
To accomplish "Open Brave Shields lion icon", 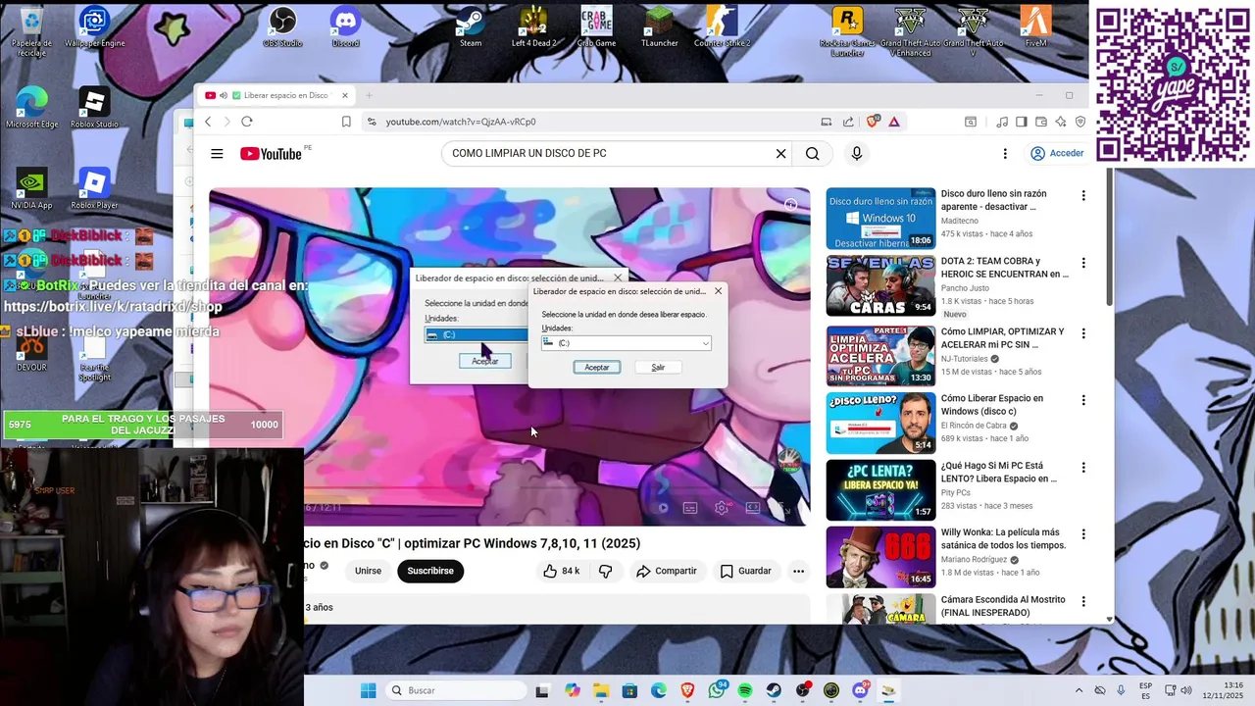I will (873, 122).
